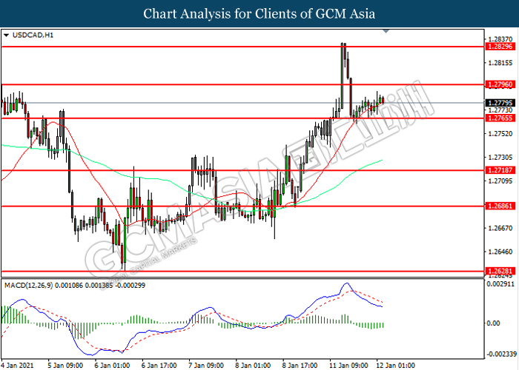
Task: Click the 7 Jan 09:00 time marker
Action: (206, 366)
